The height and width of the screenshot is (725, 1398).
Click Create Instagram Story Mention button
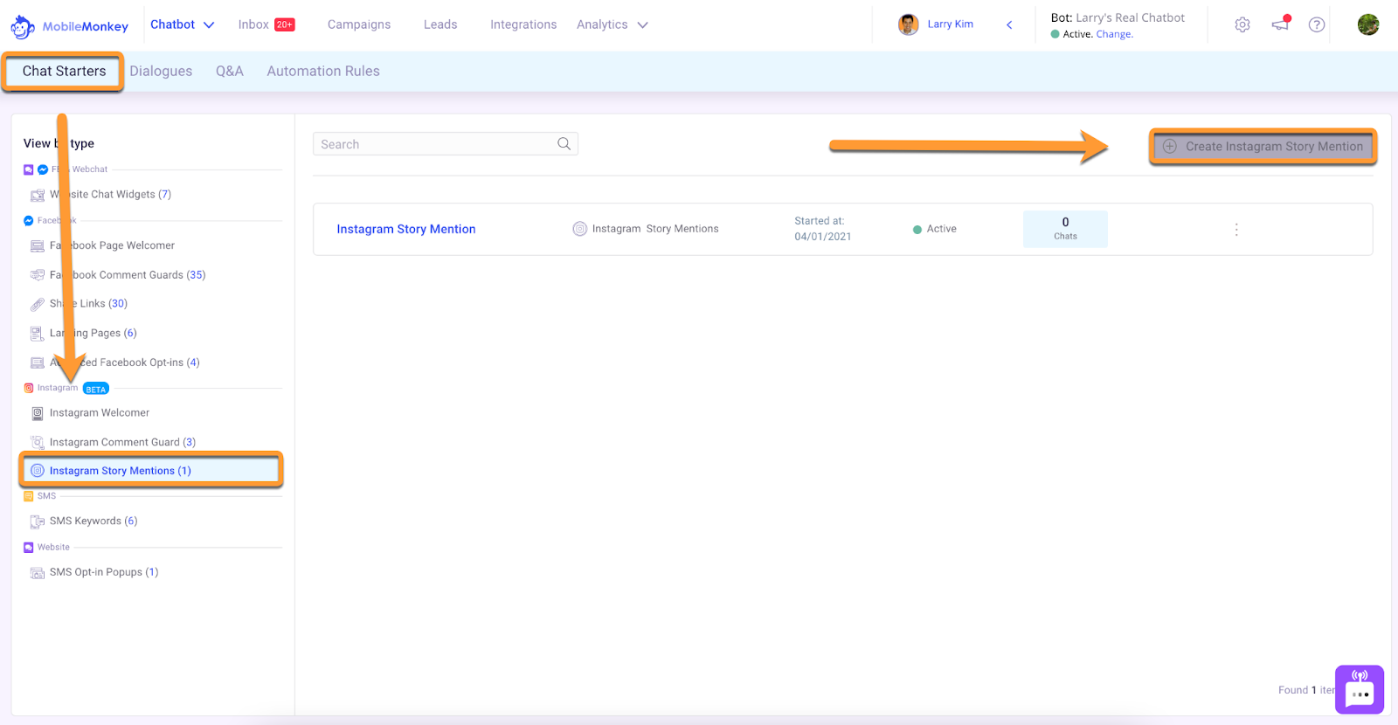coord(1263,147)
